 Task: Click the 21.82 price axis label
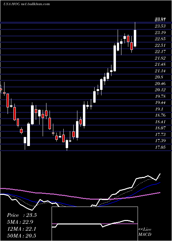(160, 58)
